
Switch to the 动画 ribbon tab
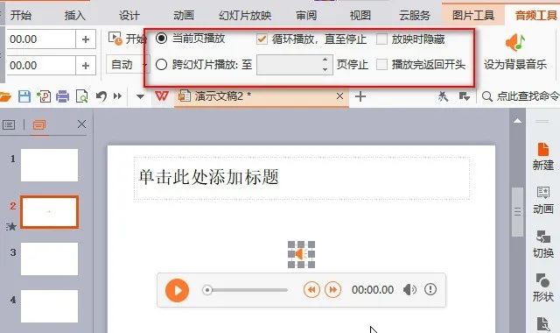coord(184,16)
